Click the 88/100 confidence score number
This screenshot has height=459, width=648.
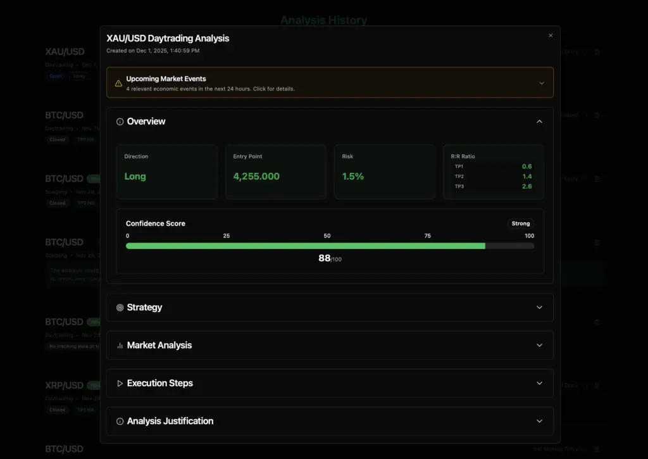click(330, 258)
